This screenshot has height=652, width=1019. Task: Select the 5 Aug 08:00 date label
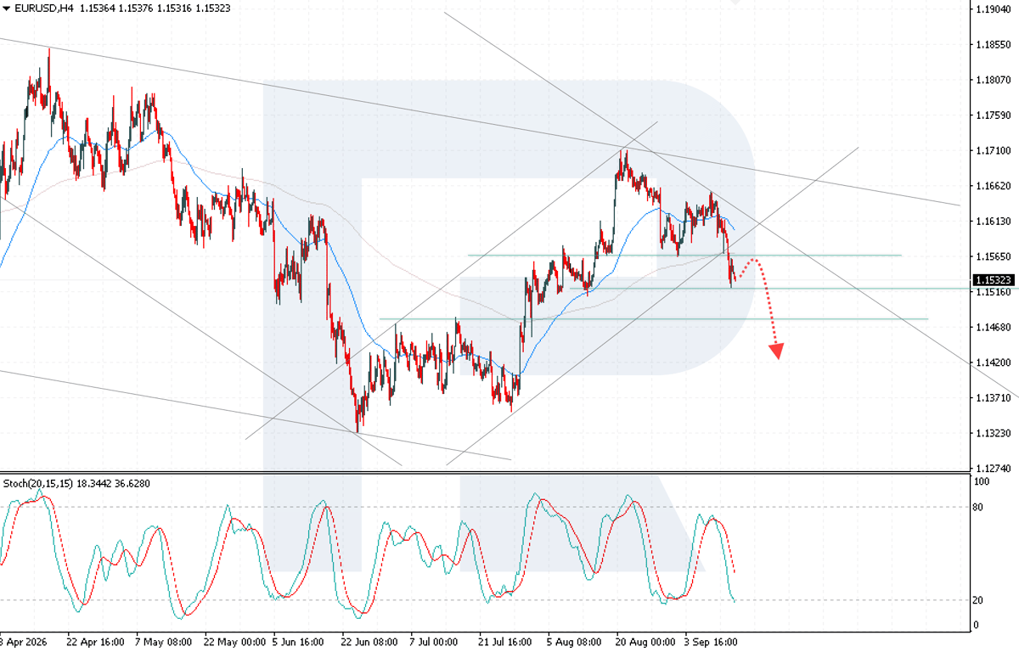coord(575,643)
